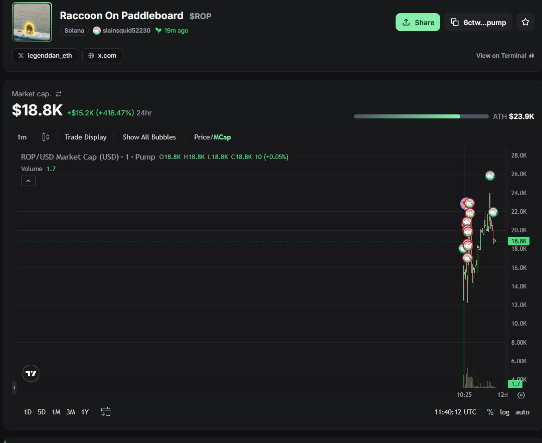The width and height of the screenshot is (542, 443).
Task: Open the 1m interval dropdown
Action: (22, 137)
